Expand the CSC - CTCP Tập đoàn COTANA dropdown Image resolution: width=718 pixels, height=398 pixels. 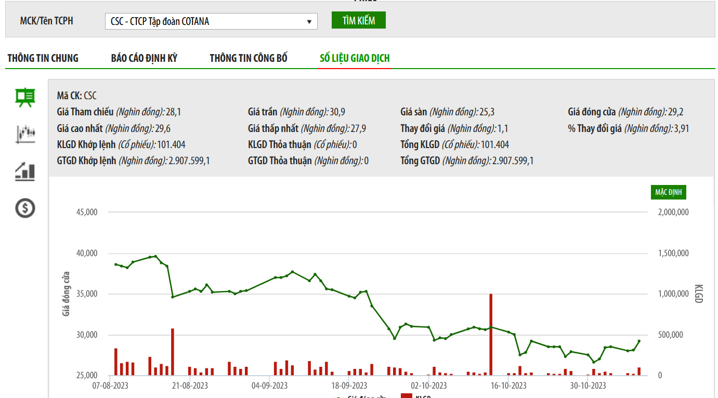(211, 21)
